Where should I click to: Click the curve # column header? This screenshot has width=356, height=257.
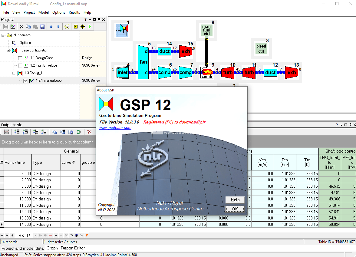pos(71,162)
